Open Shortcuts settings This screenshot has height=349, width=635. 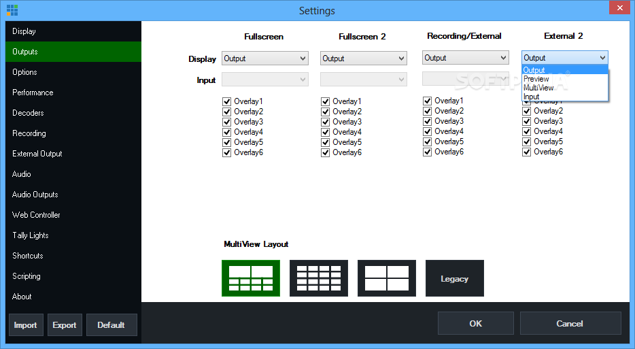(x=73, y=256)
